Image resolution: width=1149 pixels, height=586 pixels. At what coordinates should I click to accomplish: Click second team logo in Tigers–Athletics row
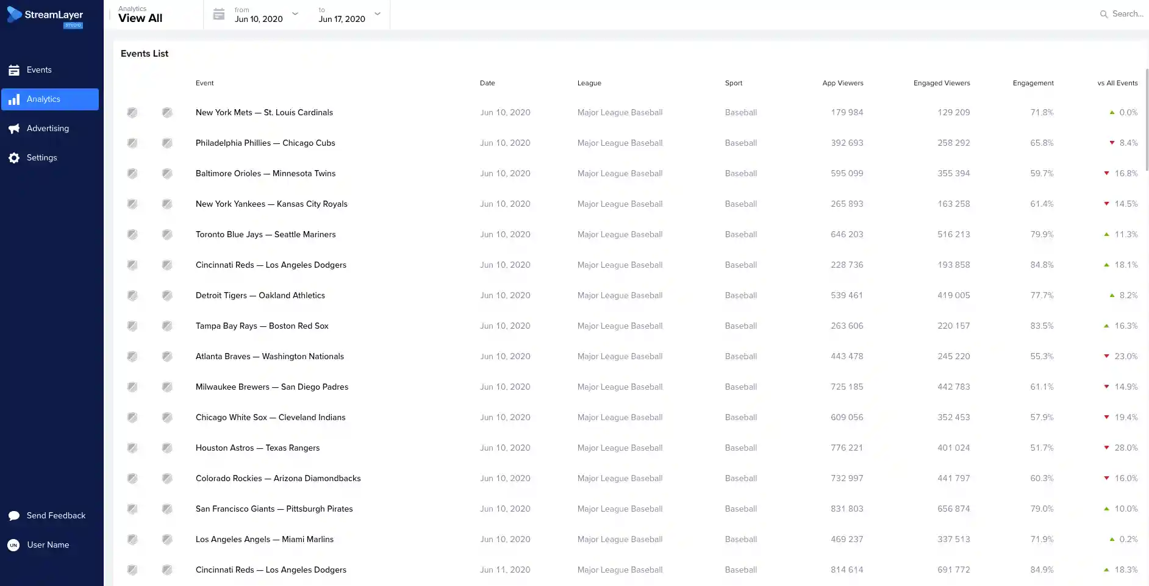click(x=167, y=296)
